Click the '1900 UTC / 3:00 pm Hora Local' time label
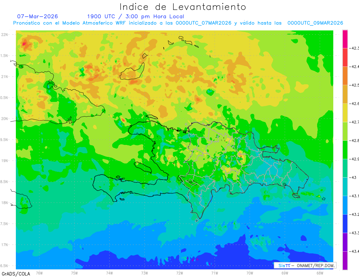The height and width of the screenshot is (277, 359). coord(136,17)
